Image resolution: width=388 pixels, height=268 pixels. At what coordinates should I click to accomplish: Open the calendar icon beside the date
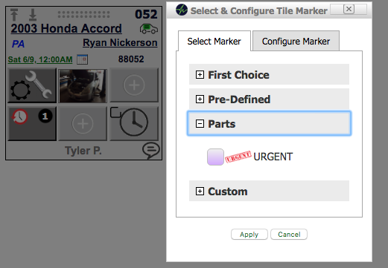point(82,59)
